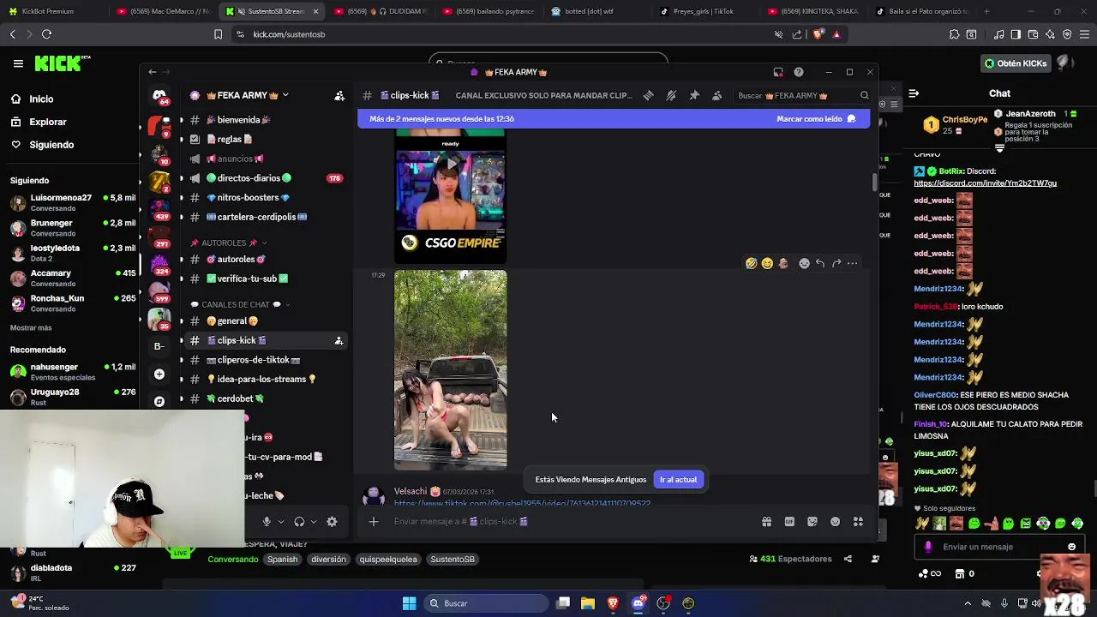
Task: Open sticker picker in Discord message bar
Action: pyautogui.click(x=812, y=521)
